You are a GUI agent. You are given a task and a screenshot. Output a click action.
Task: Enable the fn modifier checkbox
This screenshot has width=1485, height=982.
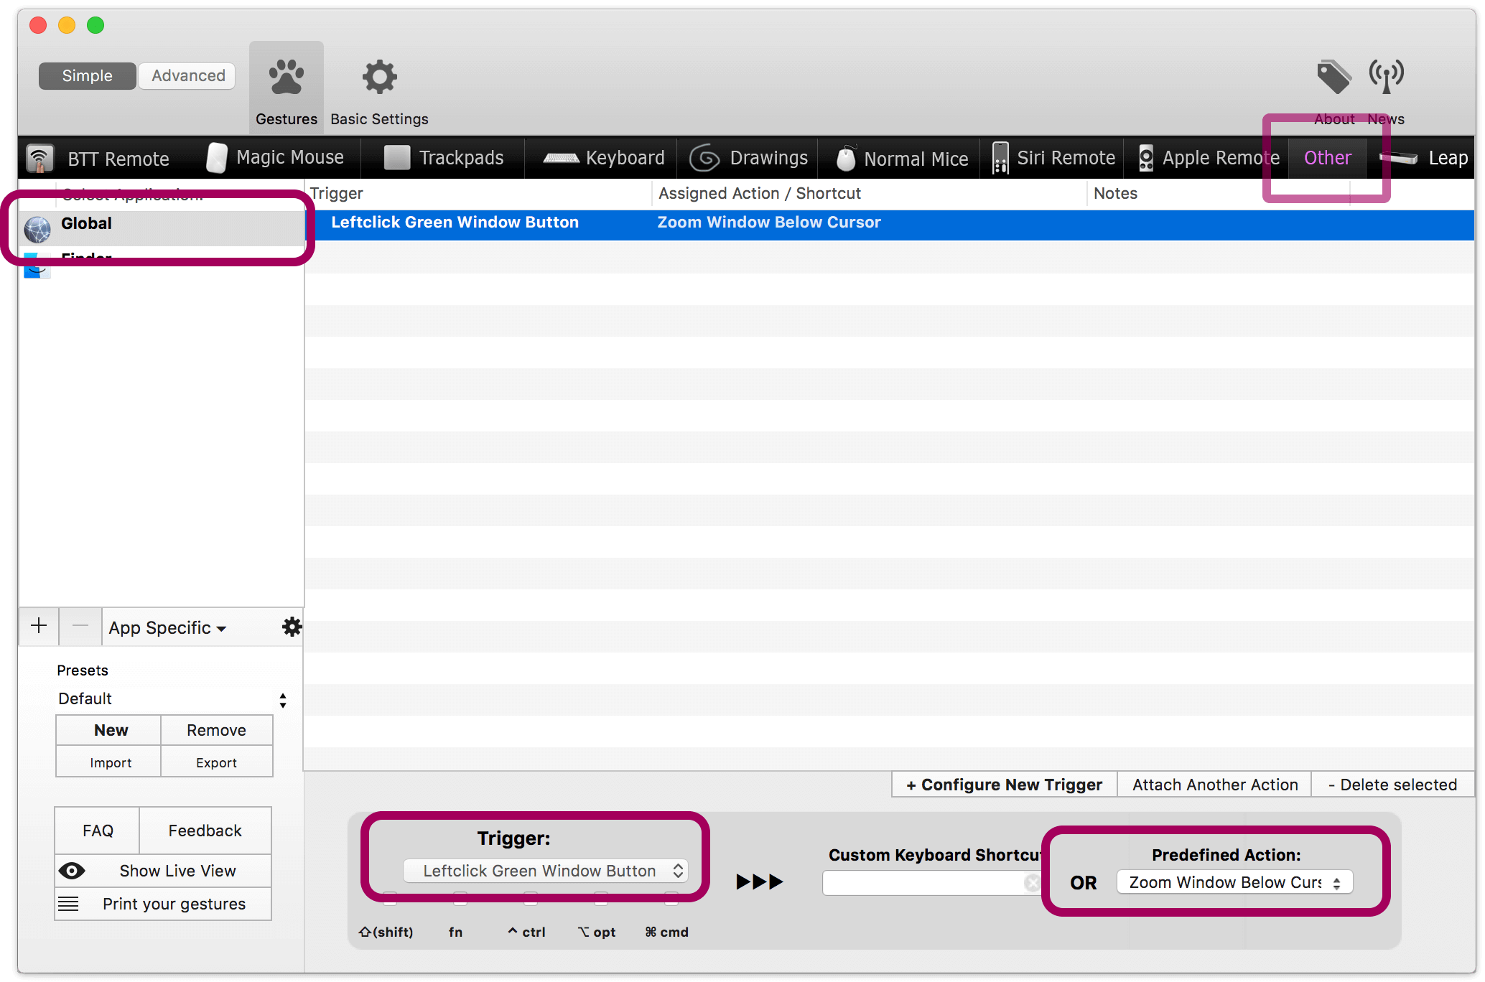pos(460,898)
